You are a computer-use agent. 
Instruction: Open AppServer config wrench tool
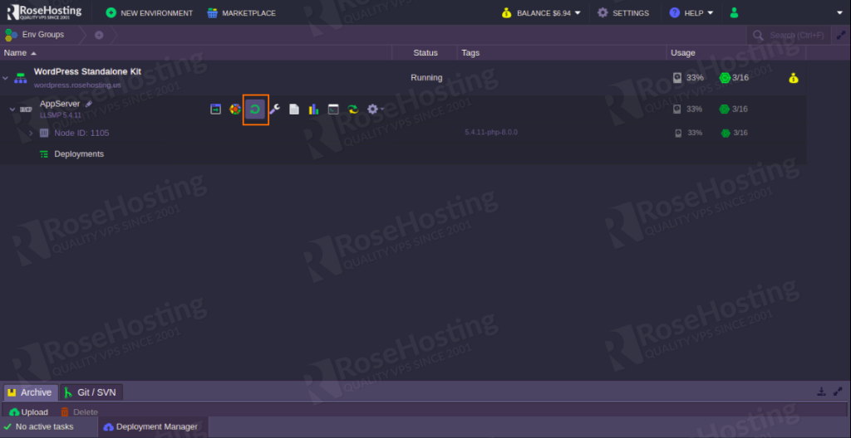[274, 109]
